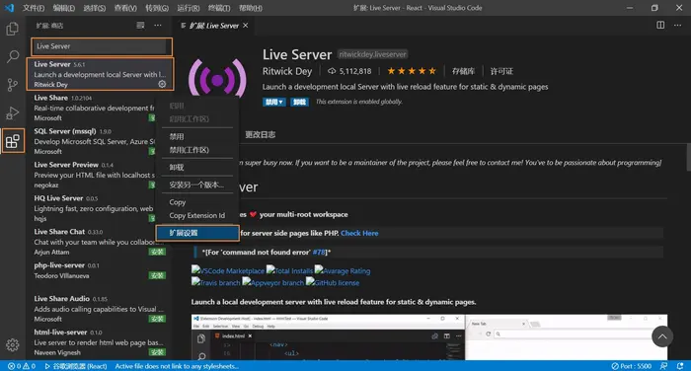Click the notifications bell in status bar
691x371 pixels.
pos(680,366)
